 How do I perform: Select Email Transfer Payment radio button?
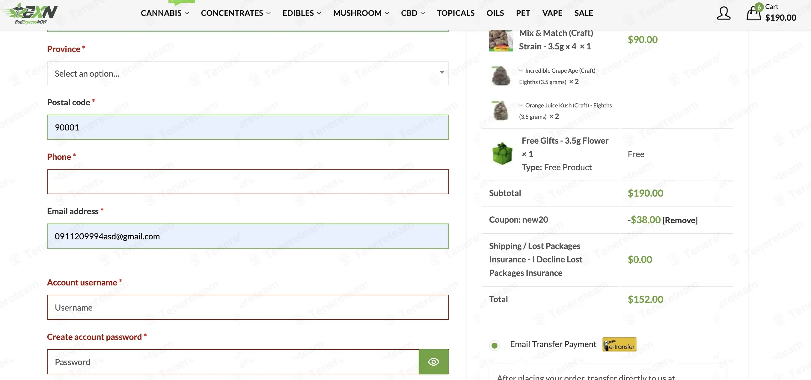click(x=494, y=345)
